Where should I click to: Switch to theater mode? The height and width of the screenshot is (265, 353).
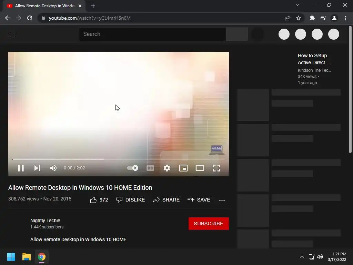(200, 168)
